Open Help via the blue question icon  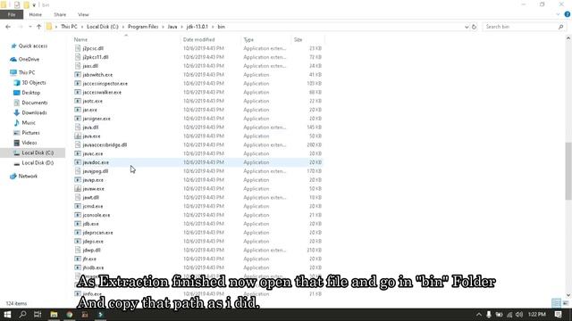(567, 14)
